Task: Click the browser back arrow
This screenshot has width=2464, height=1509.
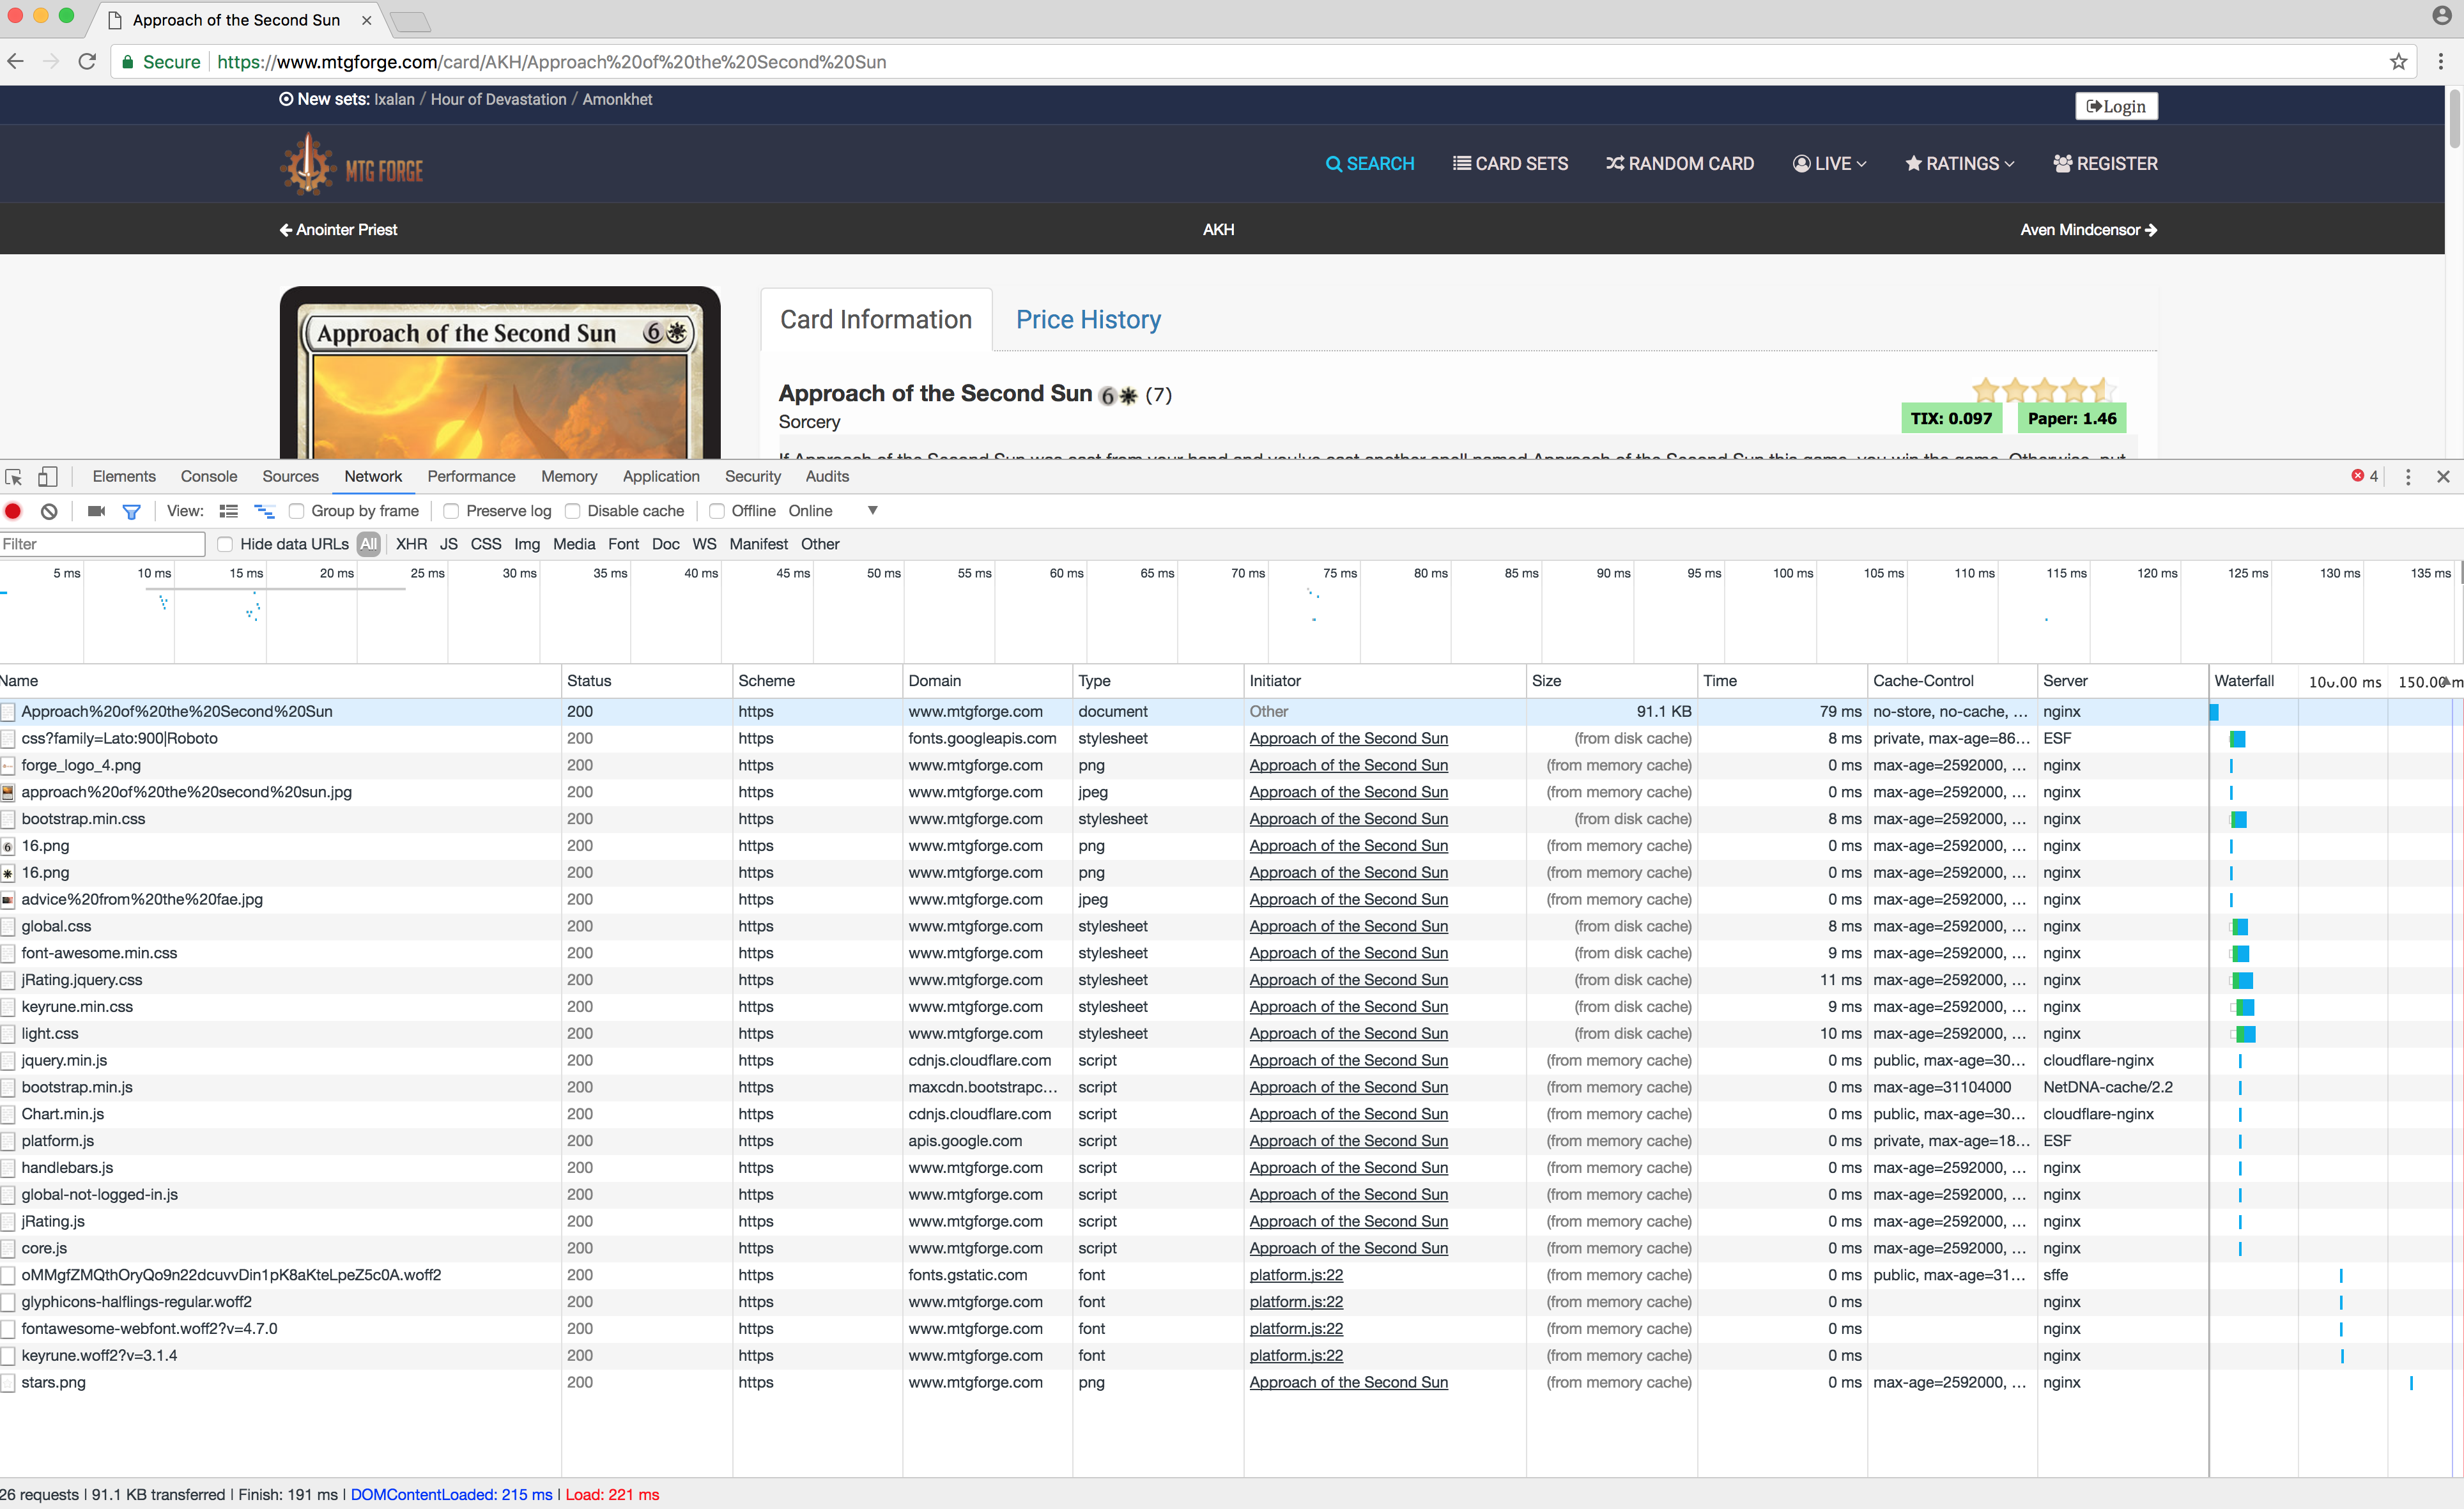Action: click(16, 61)
